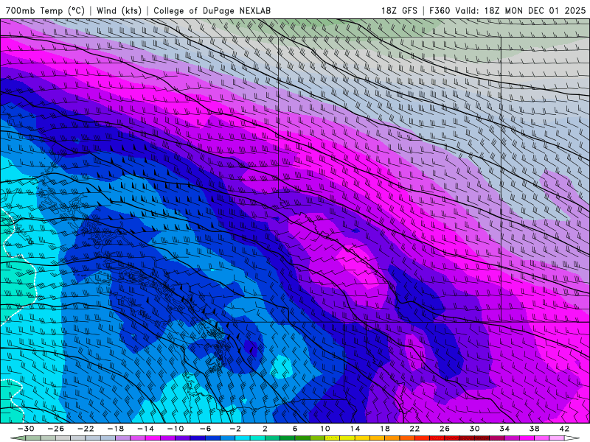Click the '10' color scale label

pos(324,429)
